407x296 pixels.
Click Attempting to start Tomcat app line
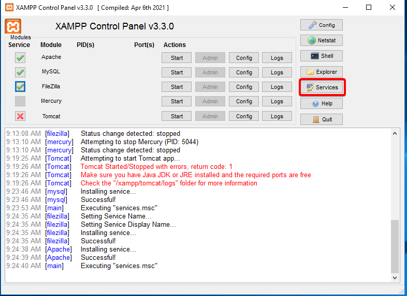[130, 158]
